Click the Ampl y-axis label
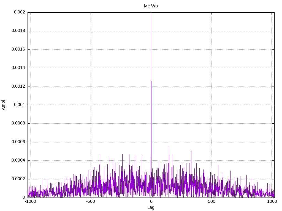282x211 pixels. (3, 105)
